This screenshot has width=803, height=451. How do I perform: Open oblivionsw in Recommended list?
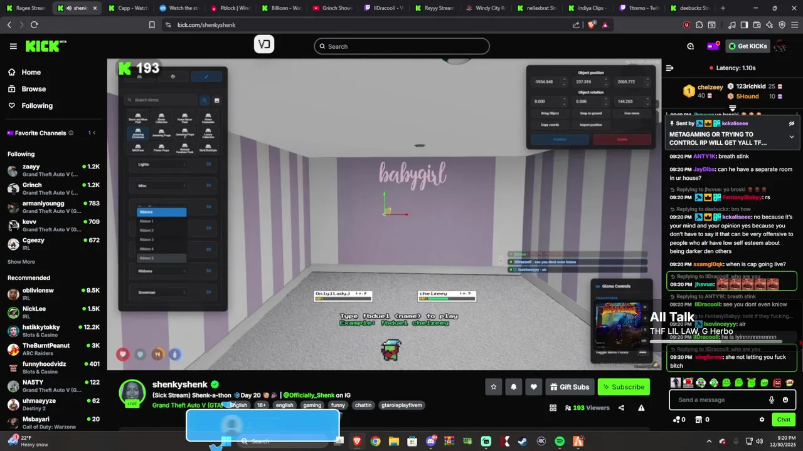tap(53, 294)
